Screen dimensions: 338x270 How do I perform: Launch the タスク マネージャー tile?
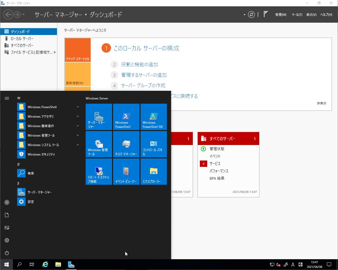(x=126, y=144)
